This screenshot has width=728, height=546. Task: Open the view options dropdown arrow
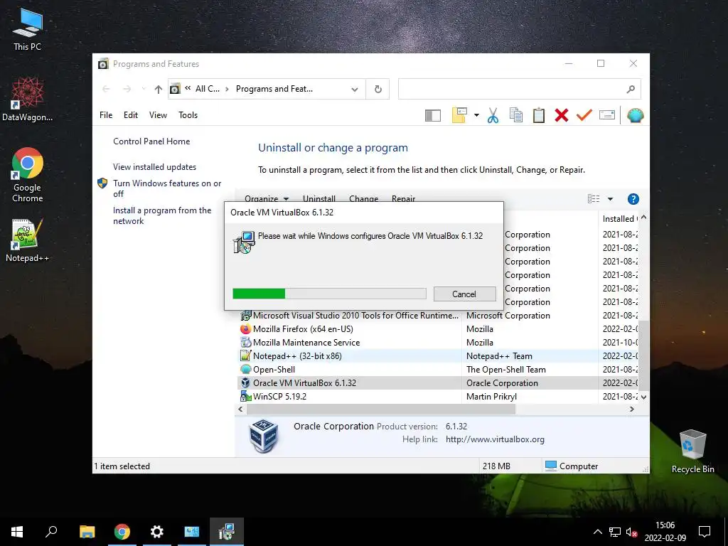(610, 199)
